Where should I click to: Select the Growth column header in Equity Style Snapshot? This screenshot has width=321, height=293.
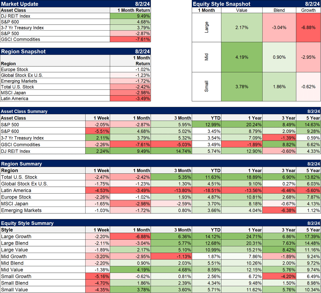pos(308,10)
